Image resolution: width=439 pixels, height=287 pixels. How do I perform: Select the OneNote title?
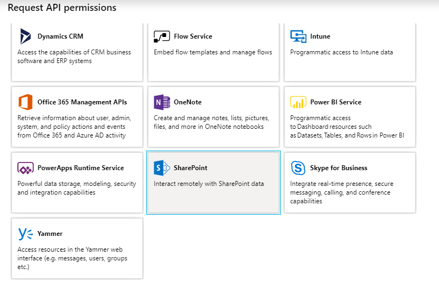point(187,102)
